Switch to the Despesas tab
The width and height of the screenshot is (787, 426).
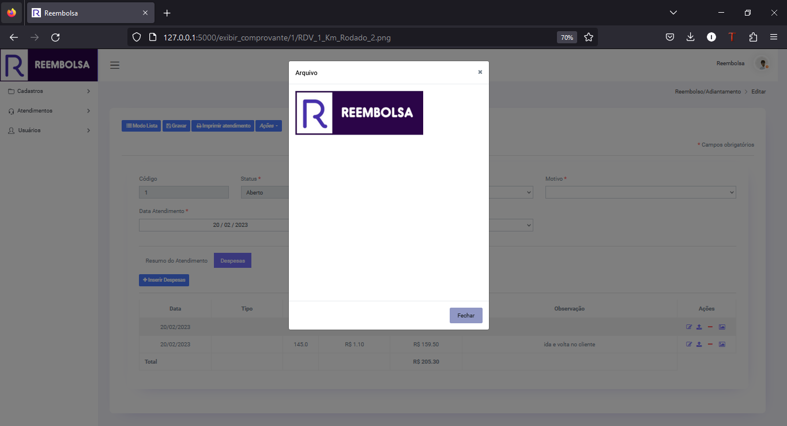pyautogui.click(x=232, y=260)
